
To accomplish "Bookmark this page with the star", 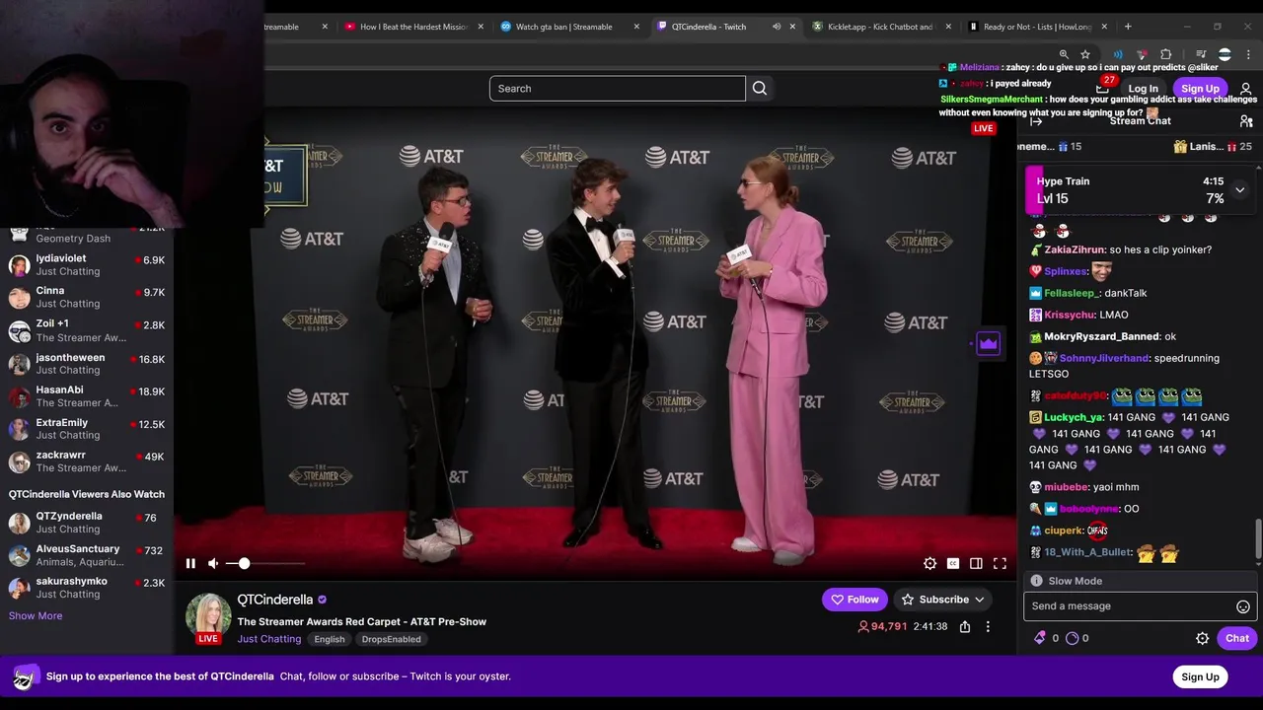I will (1085, 54).
